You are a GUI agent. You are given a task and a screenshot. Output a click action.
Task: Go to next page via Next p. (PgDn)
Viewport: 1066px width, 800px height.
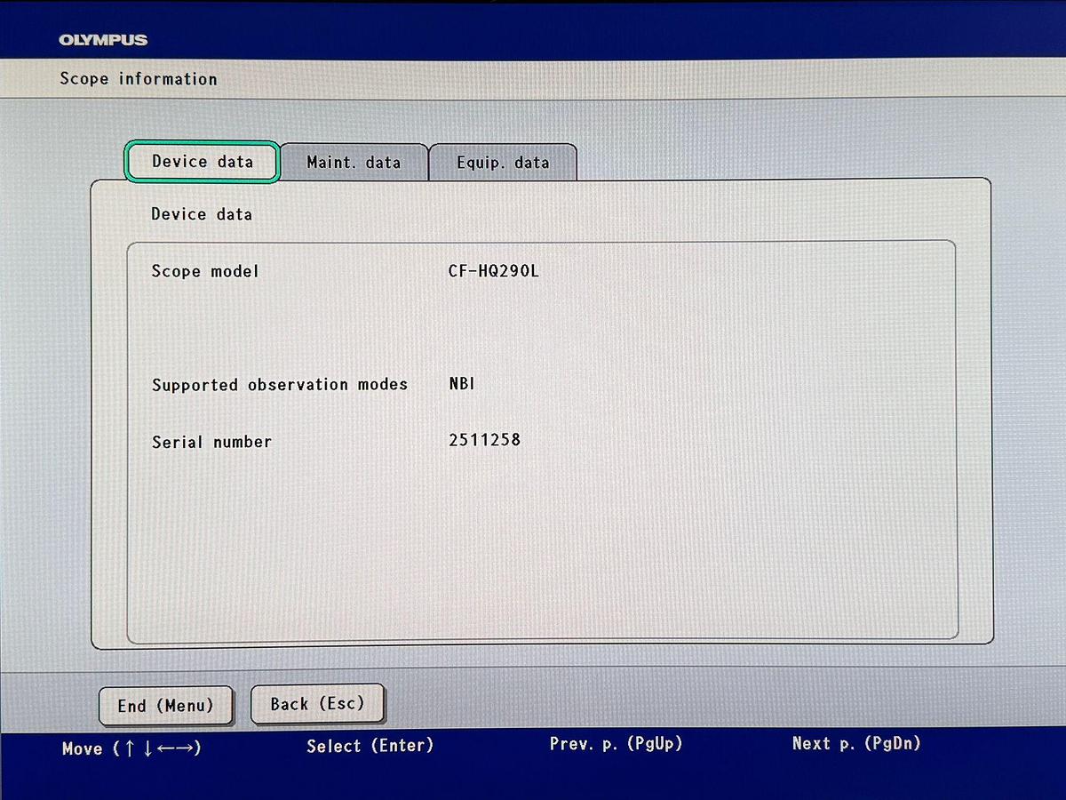(x=856, y=744)
